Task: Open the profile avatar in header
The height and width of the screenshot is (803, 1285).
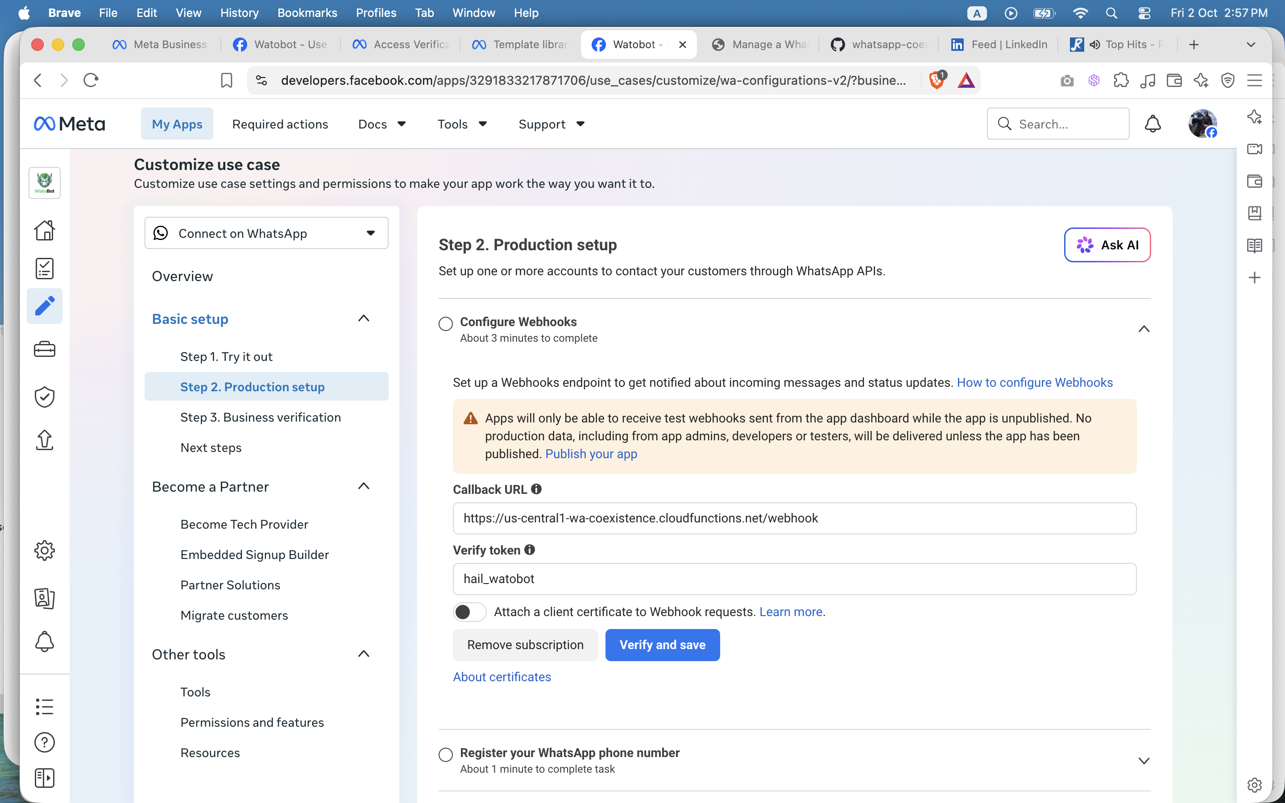Action: pyautogui.click(x=1203, y=124)
